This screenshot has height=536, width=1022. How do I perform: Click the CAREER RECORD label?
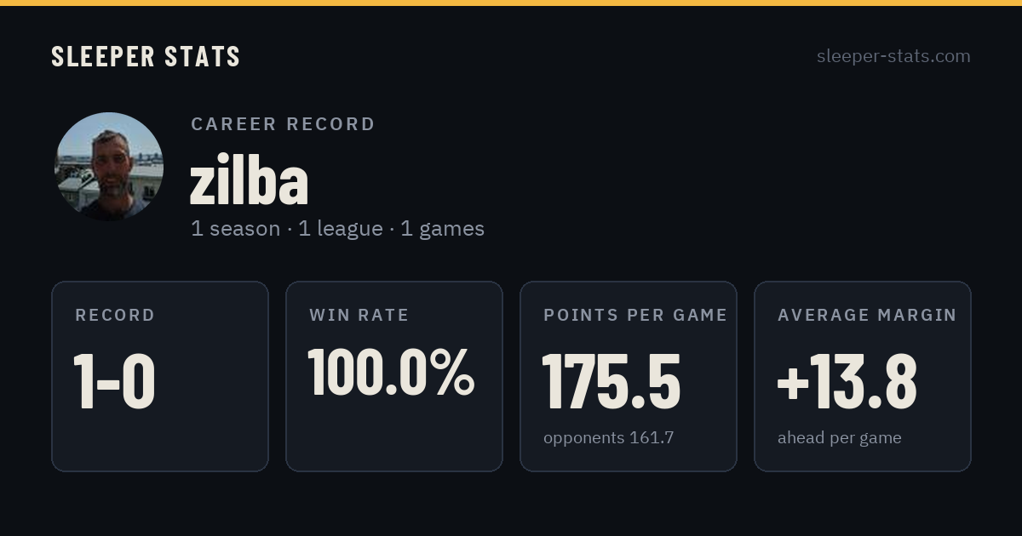283,124
